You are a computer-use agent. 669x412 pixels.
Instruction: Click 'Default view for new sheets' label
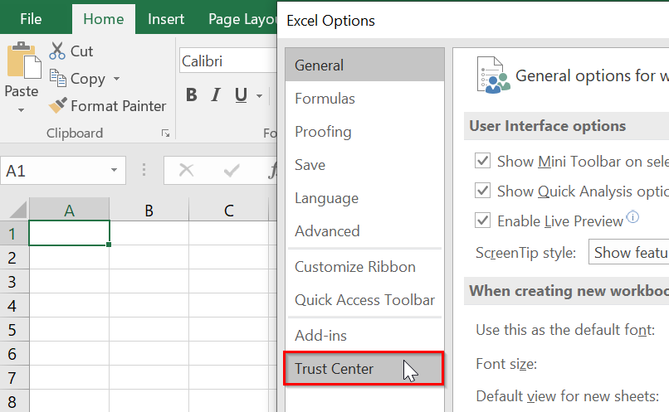click(x=568, y=396)
